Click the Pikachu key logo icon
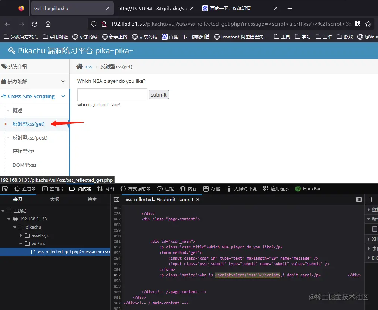Viewport: 378px width, 310px height. tap(12, 51)
